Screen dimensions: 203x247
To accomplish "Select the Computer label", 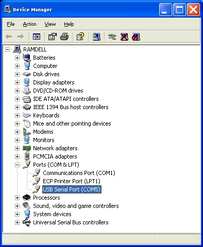I will pos(45,66).
